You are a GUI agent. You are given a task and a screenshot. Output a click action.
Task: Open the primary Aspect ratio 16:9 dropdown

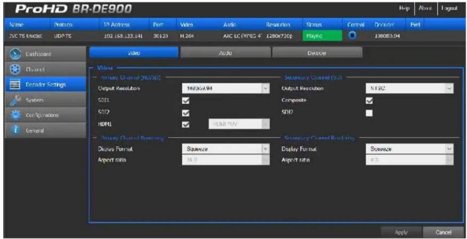click(226, 160)
